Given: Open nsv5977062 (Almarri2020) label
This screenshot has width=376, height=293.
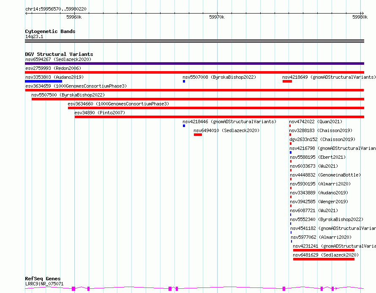Looking at the screenshot, I should 321,237.
